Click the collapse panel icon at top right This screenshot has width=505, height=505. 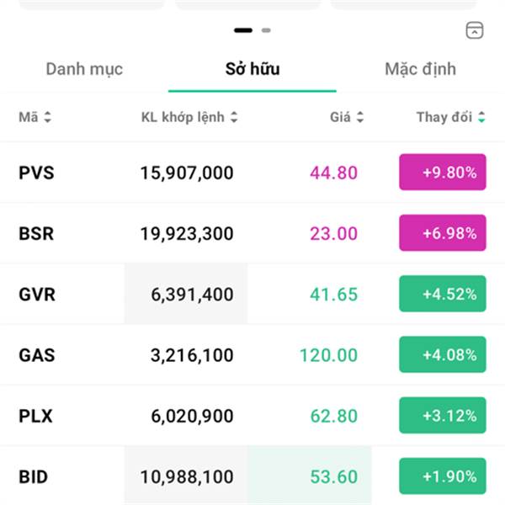[x=475, y=30]
